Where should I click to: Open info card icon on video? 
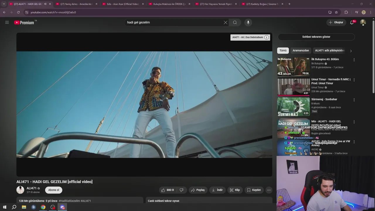266,37
